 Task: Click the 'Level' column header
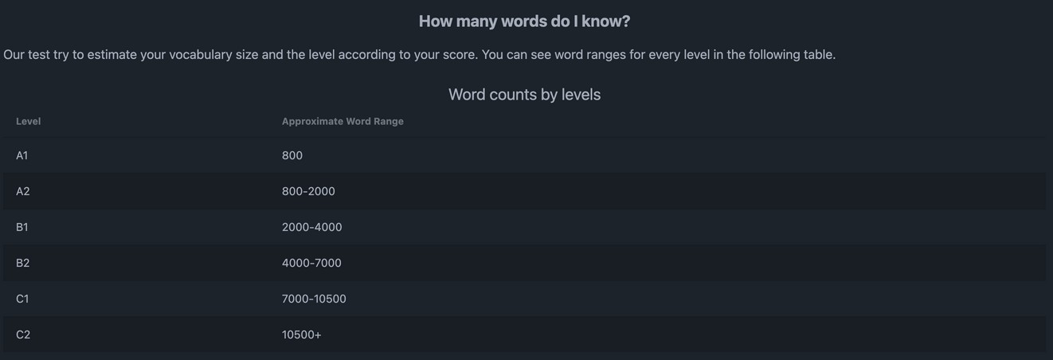pos(29,121)
